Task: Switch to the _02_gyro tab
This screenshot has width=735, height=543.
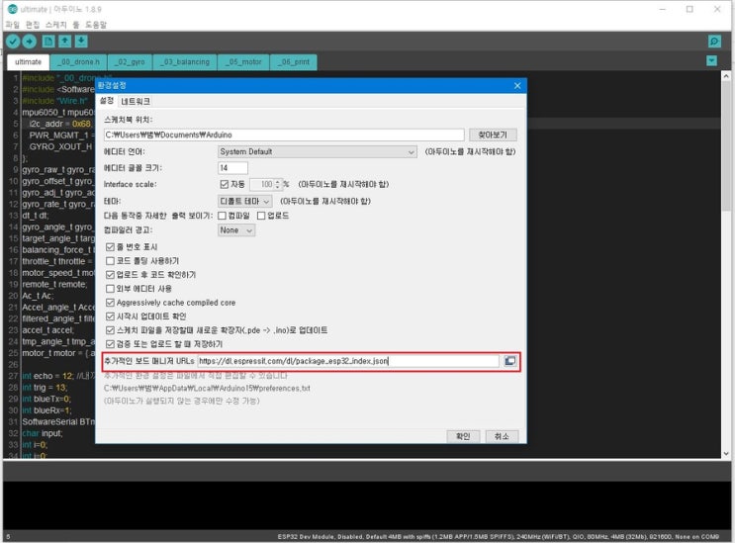Action: click(130, 62)
